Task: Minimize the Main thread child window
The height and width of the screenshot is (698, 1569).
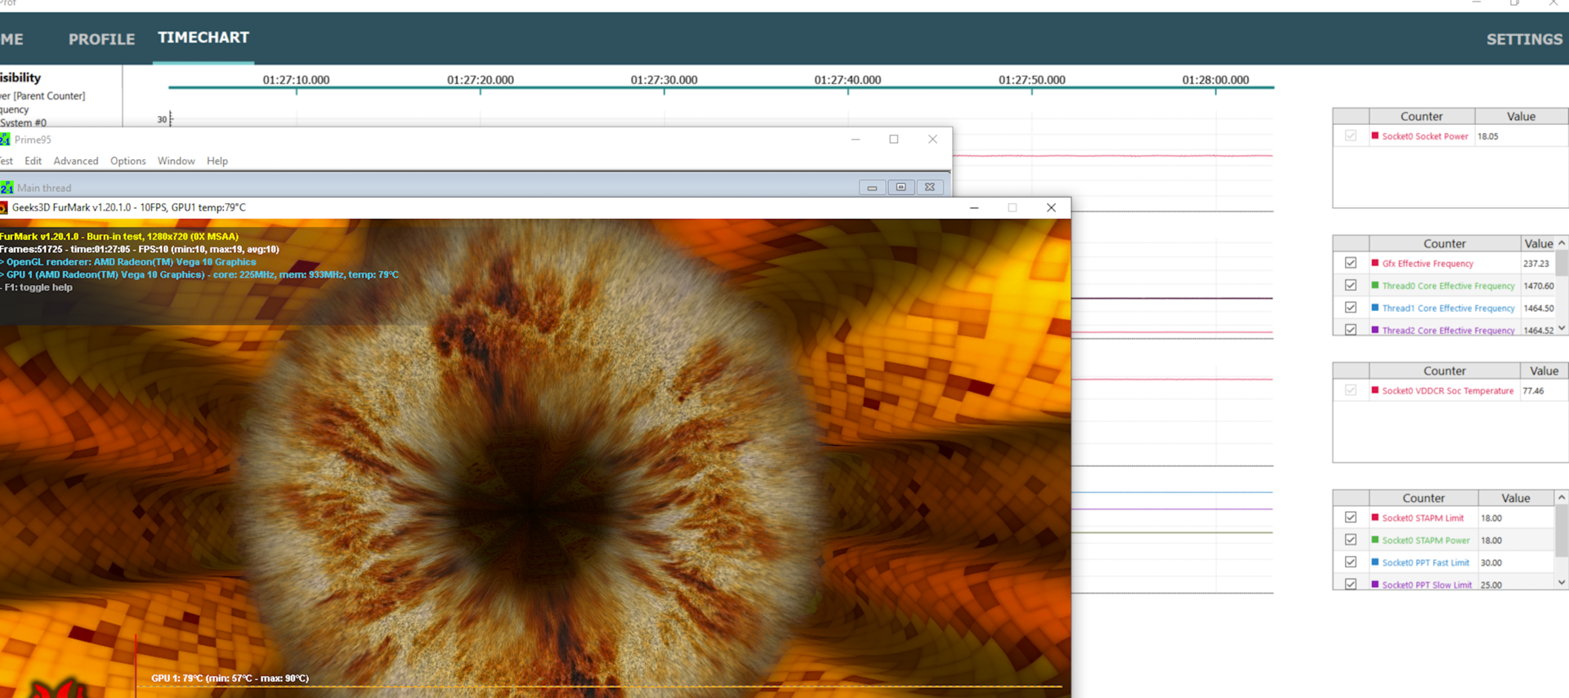Action: 872,188
